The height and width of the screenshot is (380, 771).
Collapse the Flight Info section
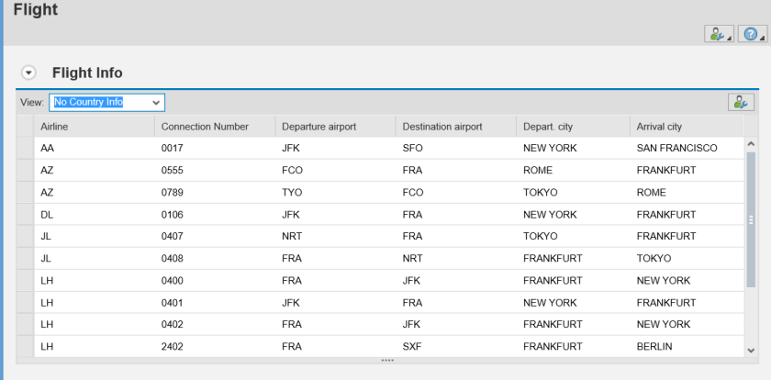[28, 72]
